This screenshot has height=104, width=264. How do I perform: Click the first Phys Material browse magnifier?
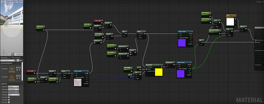point(20,70)
